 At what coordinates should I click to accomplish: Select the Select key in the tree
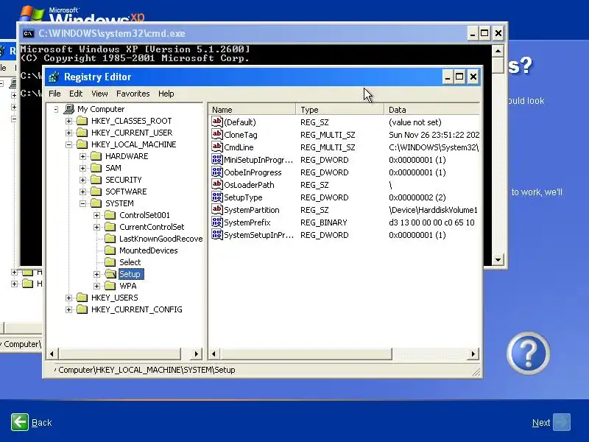pos(130,262)
